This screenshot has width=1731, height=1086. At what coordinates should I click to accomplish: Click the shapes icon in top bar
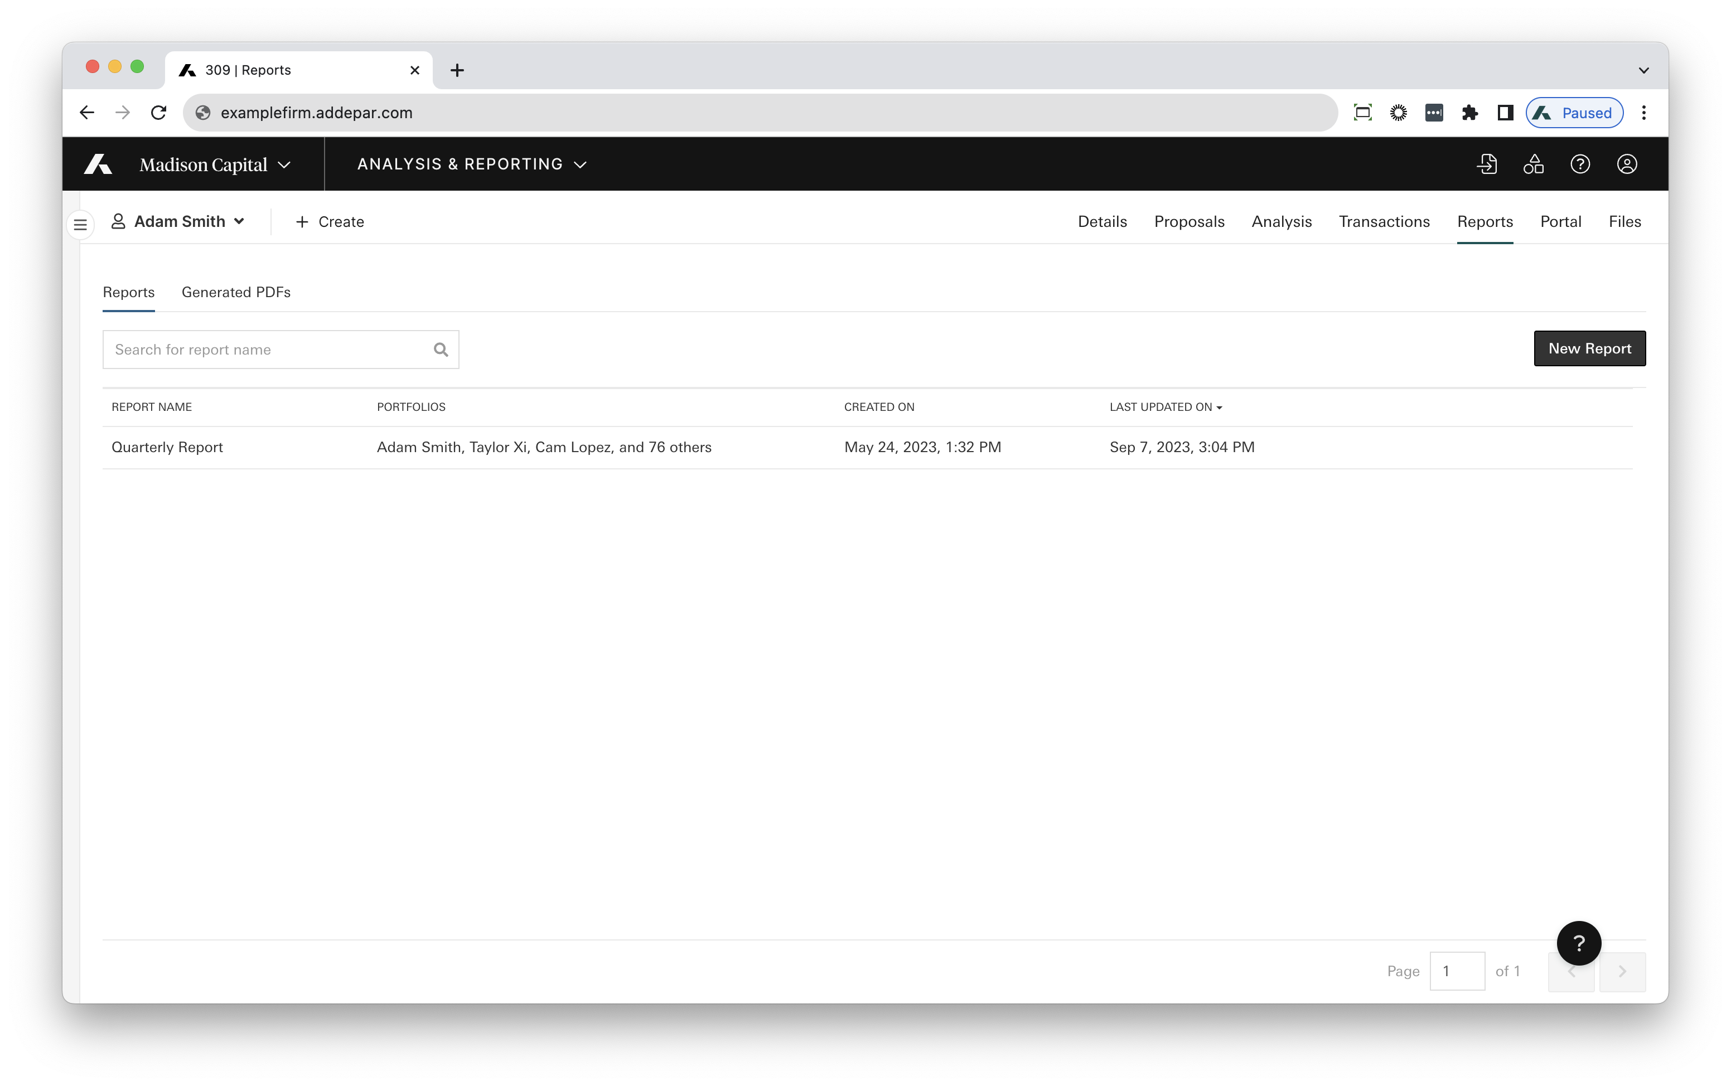pyautogui.click(x=1534, y=164)
